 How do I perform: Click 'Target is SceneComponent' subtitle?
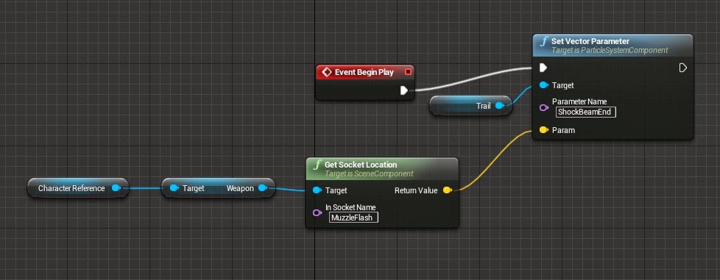tap(369, 173)
